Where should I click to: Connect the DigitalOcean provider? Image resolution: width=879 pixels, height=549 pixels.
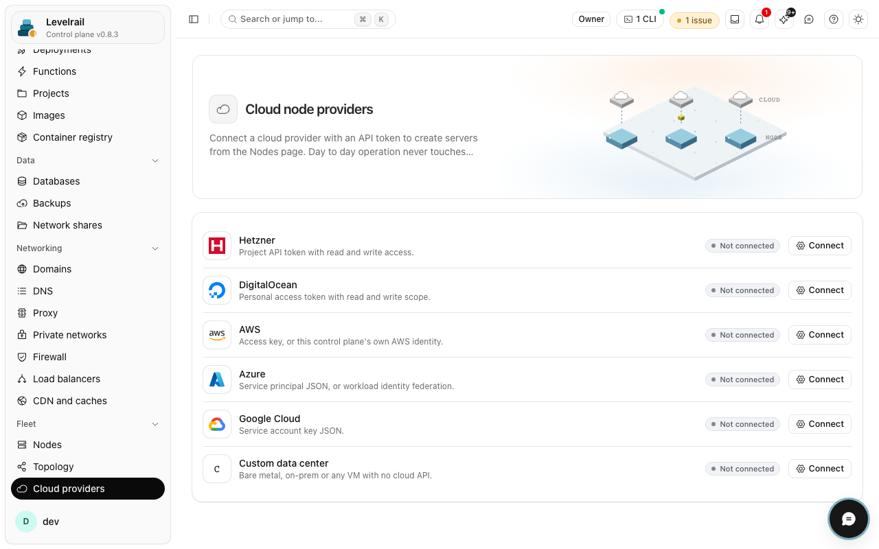(820, 290)
